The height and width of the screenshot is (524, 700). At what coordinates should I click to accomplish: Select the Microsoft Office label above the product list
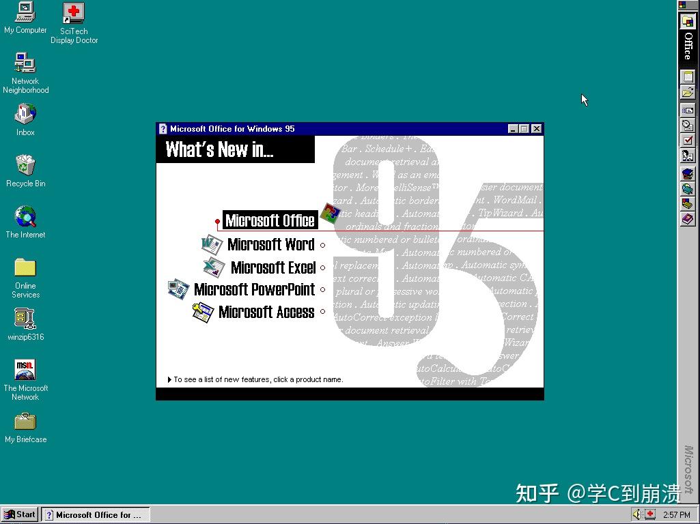click(269, 220)
